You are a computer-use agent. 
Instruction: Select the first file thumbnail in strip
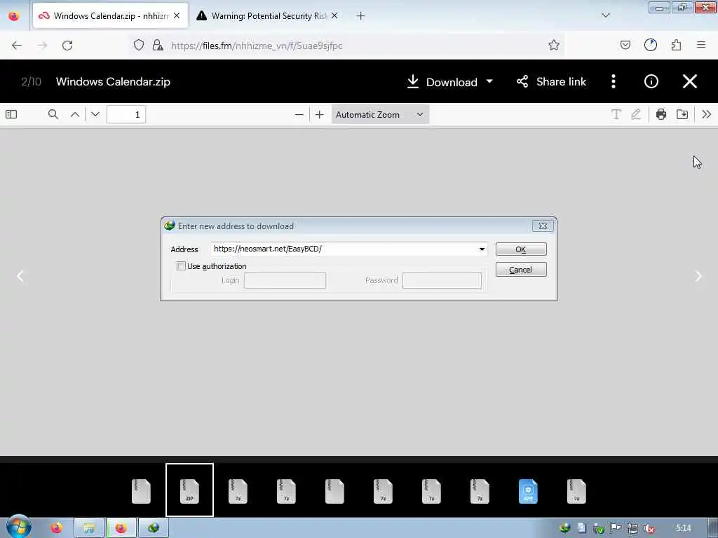(x=141, y=491)
